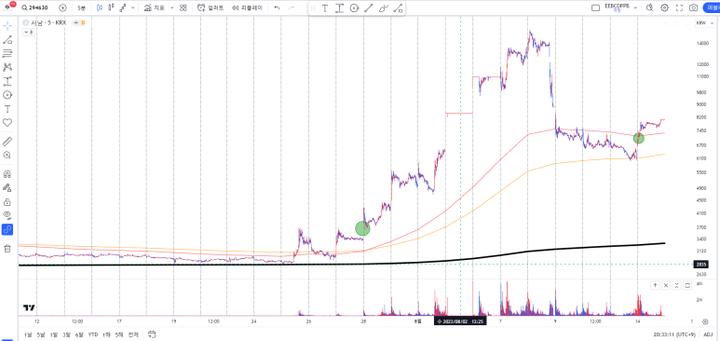Open the favorites heart icon
The width and height of the screenshot is (720, 341).
(x=7, y=123)
